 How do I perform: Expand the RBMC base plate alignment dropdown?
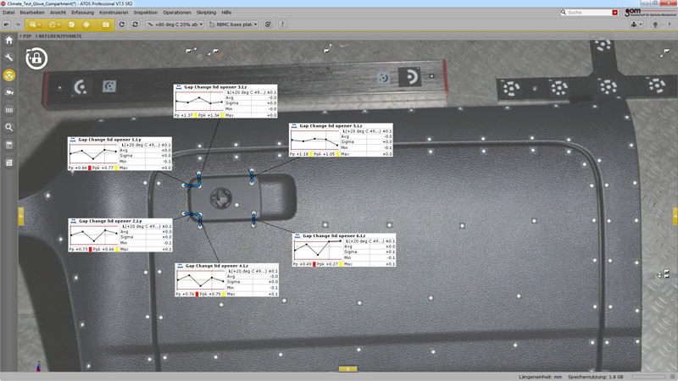coord(234,25)
